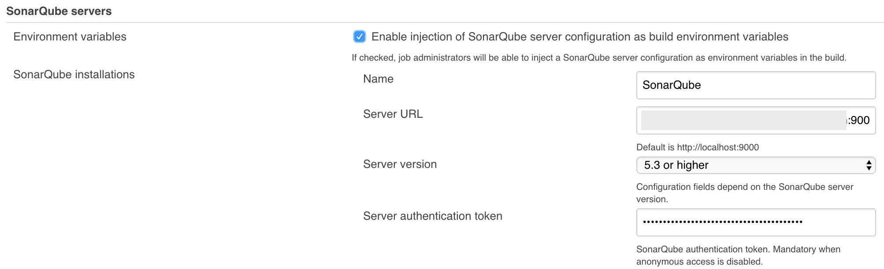Screen dimensions: 884x269
Task: Click into the Server URL input field
Action: tap(755, 120)
